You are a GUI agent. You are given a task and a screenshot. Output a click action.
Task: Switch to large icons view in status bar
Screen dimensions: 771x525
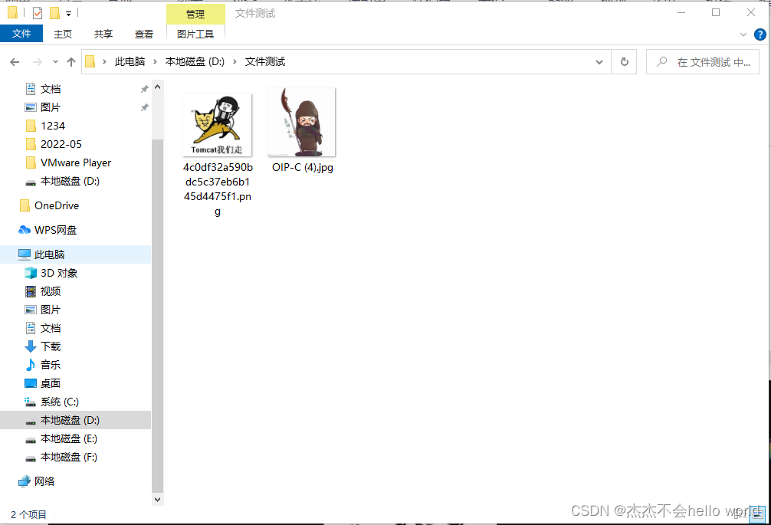(x=758, y=515)
